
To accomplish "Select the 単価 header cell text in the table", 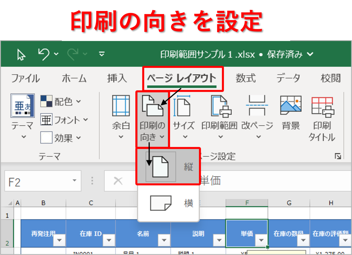I will (247, 234).
